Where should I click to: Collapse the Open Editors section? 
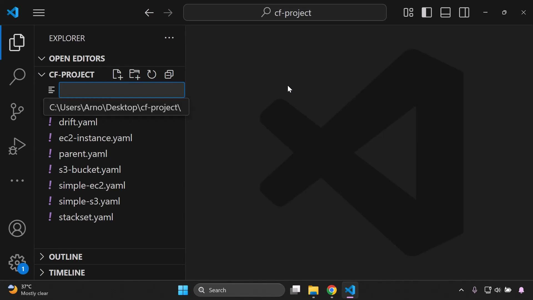pos(41,58)
